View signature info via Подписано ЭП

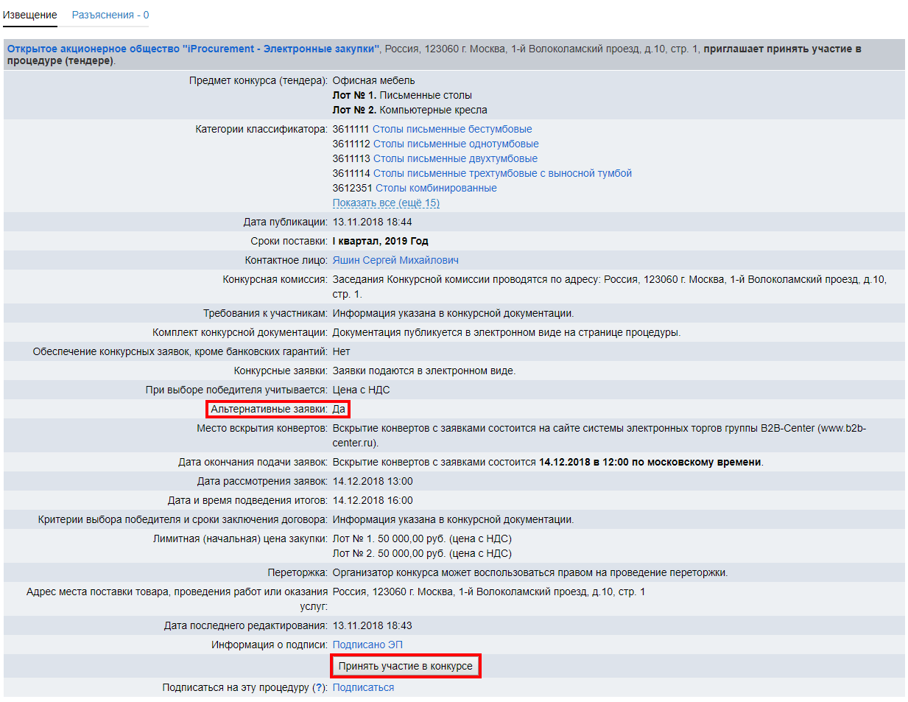[367, 645]
